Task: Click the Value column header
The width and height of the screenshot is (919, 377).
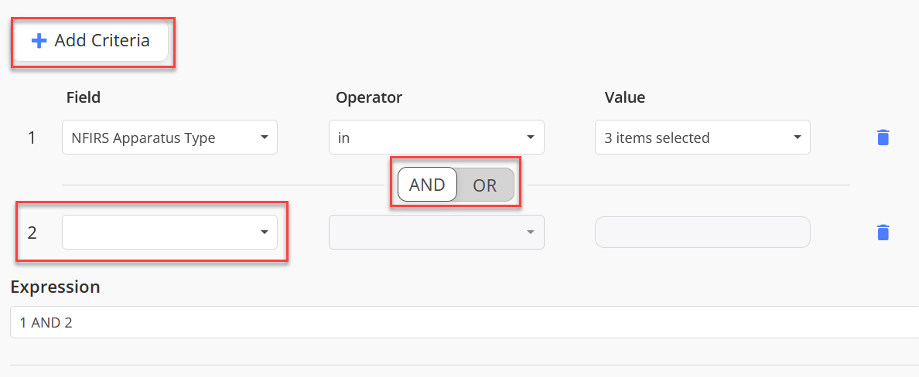Action: [625, 97]
